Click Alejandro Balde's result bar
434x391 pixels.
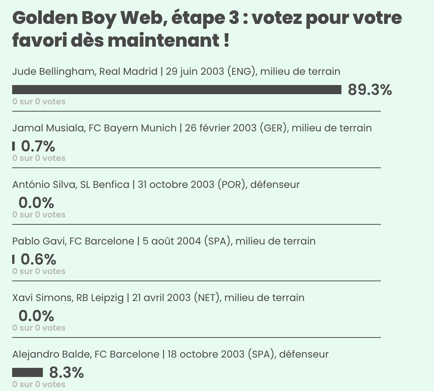pos(27,372)
